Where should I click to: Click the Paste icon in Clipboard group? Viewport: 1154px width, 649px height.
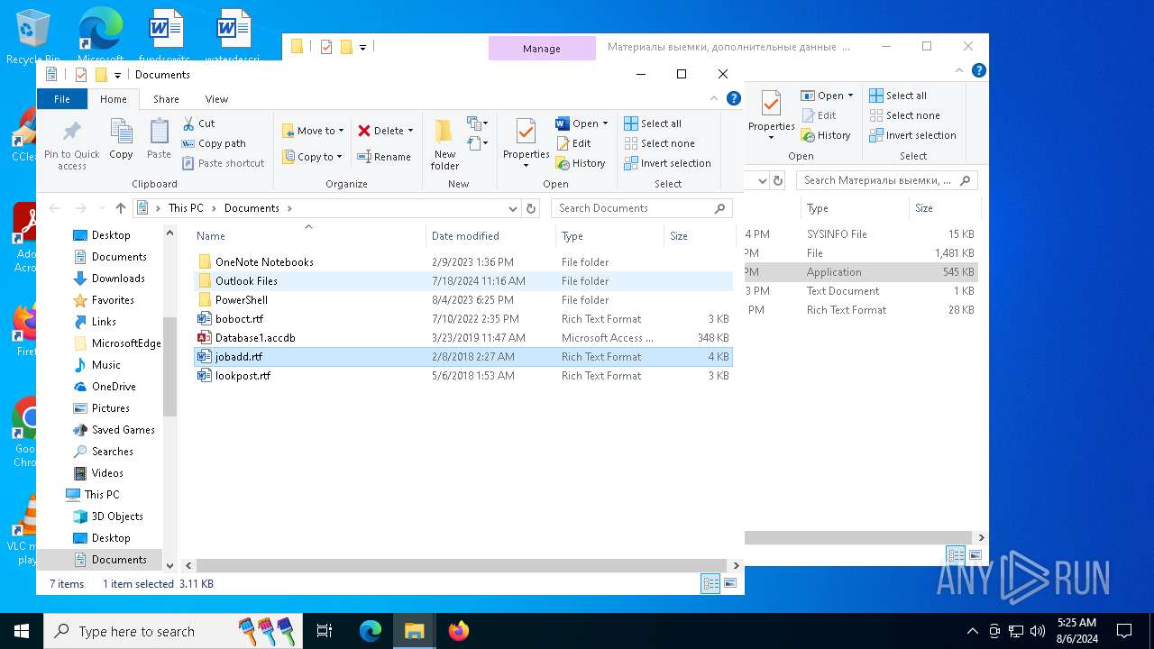159,140
